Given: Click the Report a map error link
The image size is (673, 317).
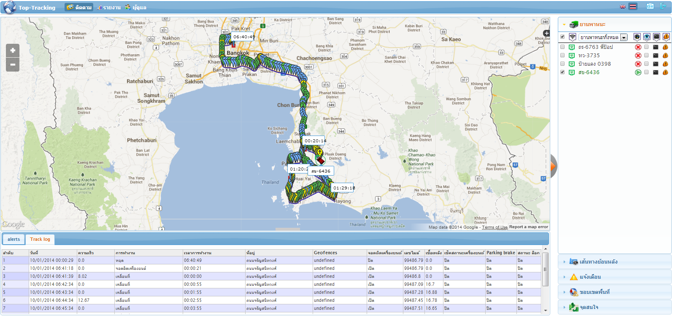Looking at the screenshot, I should [x=528, y=227].
